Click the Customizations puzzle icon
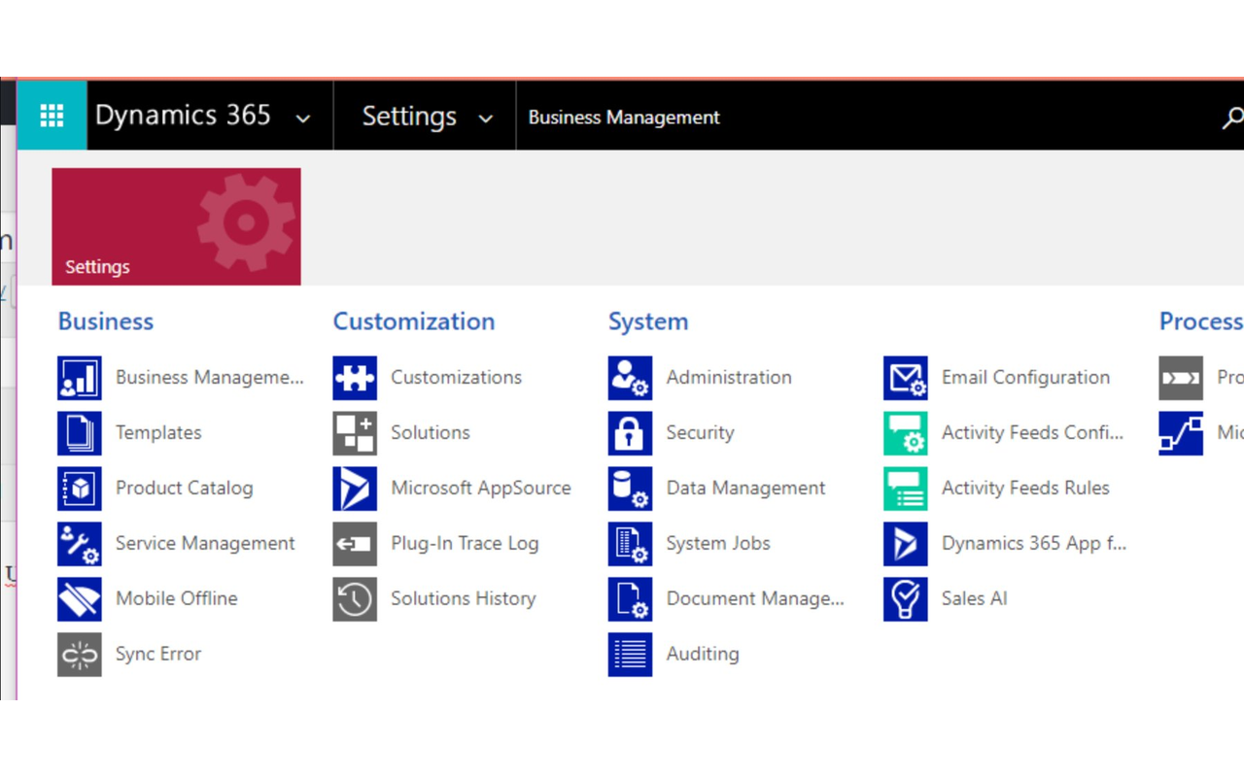Viewport: 1244px width, 777px height. [x=355, y=378]
